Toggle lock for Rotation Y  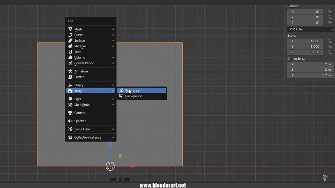[330, 17]
